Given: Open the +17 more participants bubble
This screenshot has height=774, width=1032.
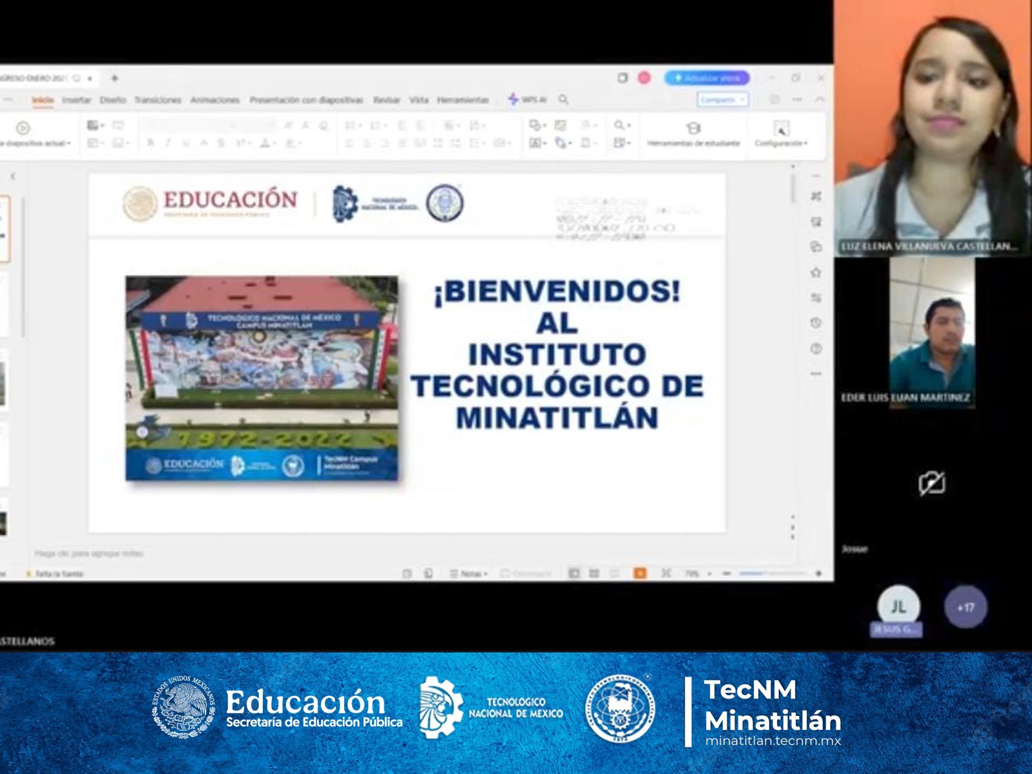Looking at the screenshot, I should (x=965, y=607).
